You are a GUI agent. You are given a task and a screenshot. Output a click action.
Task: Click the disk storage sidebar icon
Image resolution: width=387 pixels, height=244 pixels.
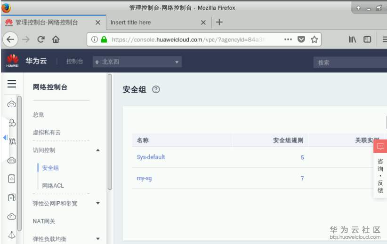point(12,179)
